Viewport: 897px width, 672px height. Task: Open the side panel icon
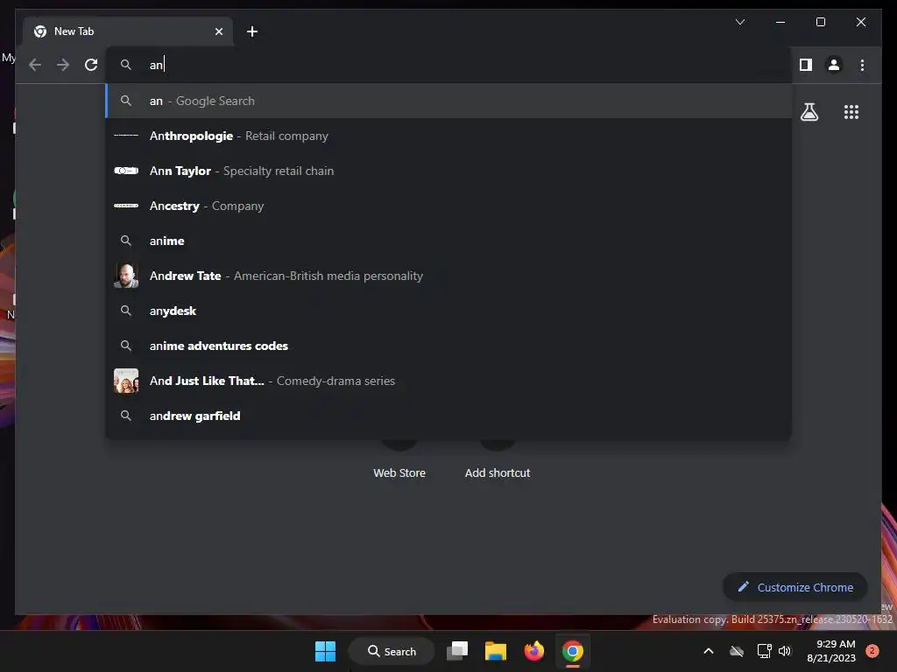tap(806, 65)
